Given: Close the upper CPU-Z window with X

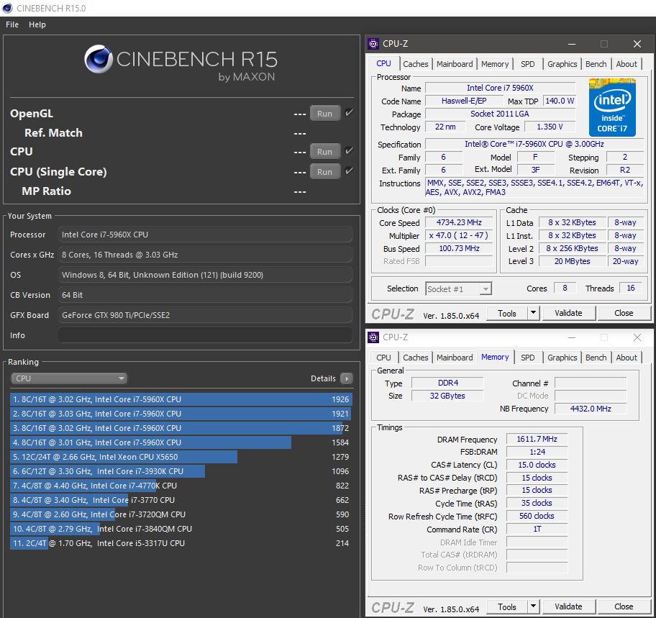Looking at the screenshot, I should [x=637, y=44].
